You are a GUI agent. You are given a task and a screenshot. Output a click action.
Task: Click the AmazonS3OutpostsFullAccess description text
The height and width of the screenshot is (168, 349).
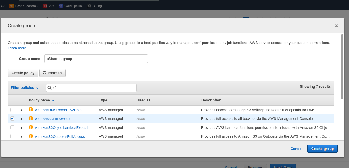tap(265, 136)
